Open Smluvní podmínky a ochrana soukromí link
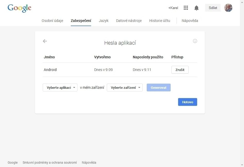 [50, 162]
